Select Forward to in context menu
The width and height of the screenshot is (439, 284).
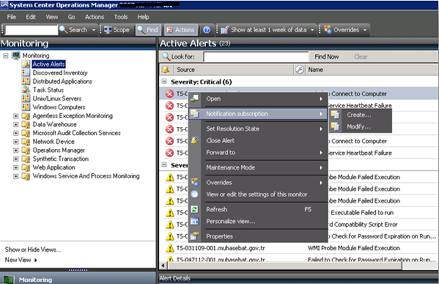[258, 153]
